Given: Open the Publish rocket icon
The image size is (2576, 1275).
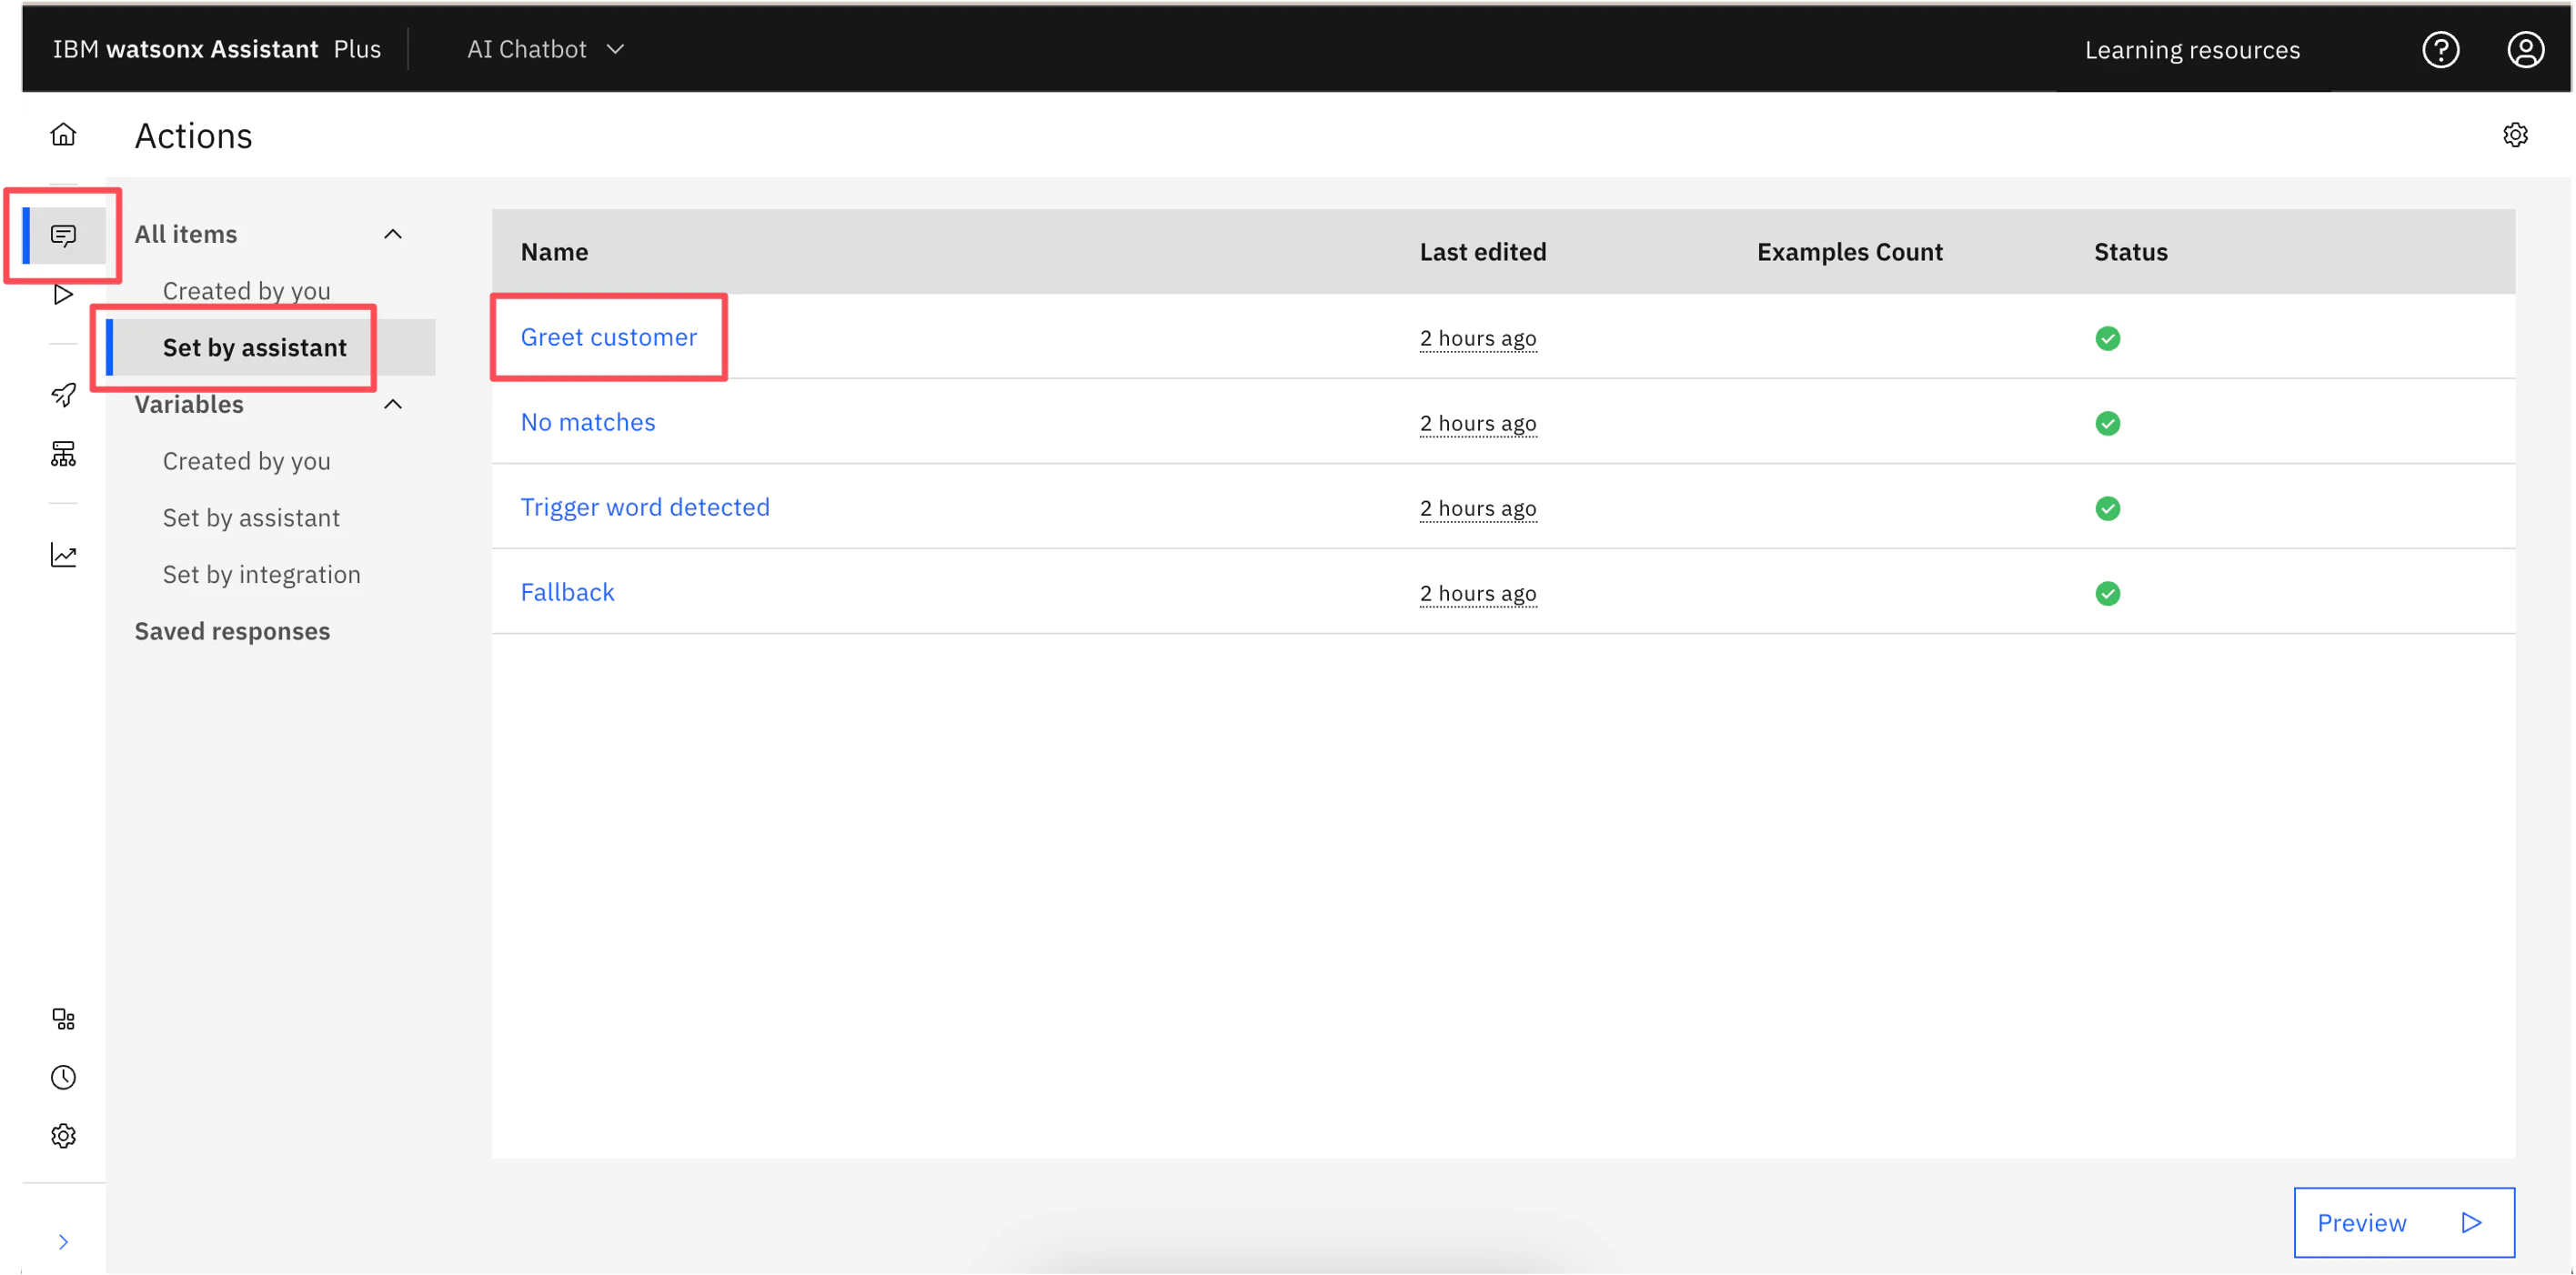Looking at the screenshot, I should click(x=63, y=394).
